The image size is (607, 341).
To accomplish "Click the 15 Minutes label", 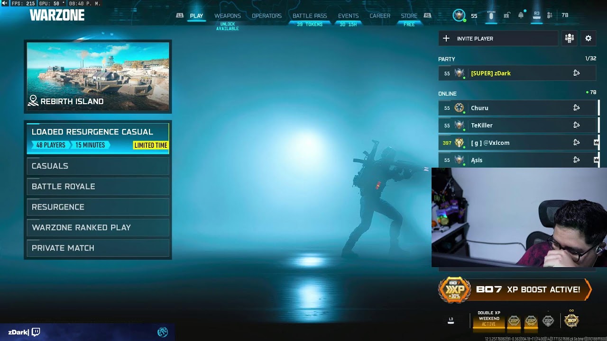I will click(90, 145).
